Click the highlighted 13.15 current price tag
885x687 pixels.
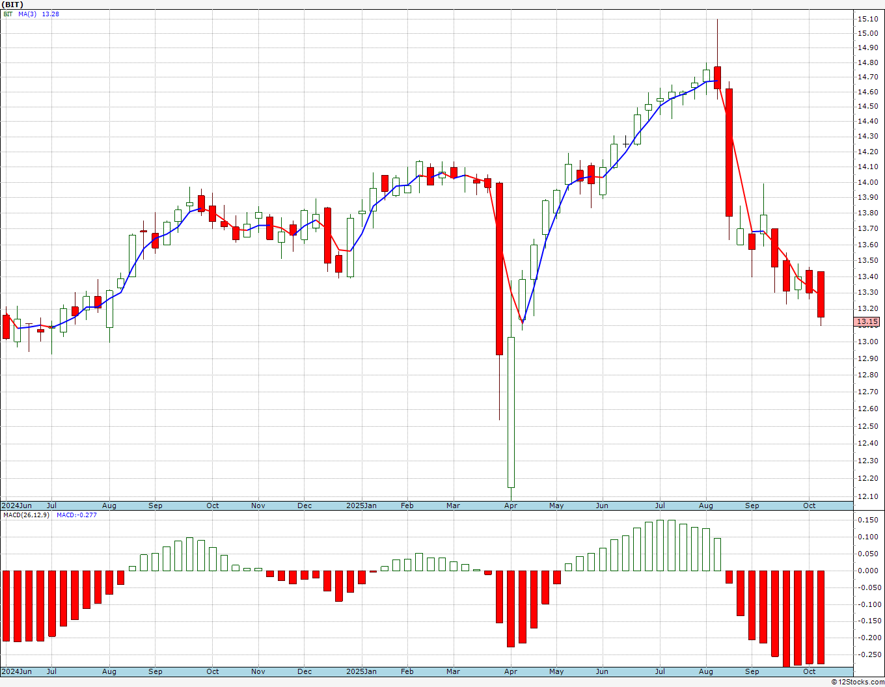coord(867,322)
